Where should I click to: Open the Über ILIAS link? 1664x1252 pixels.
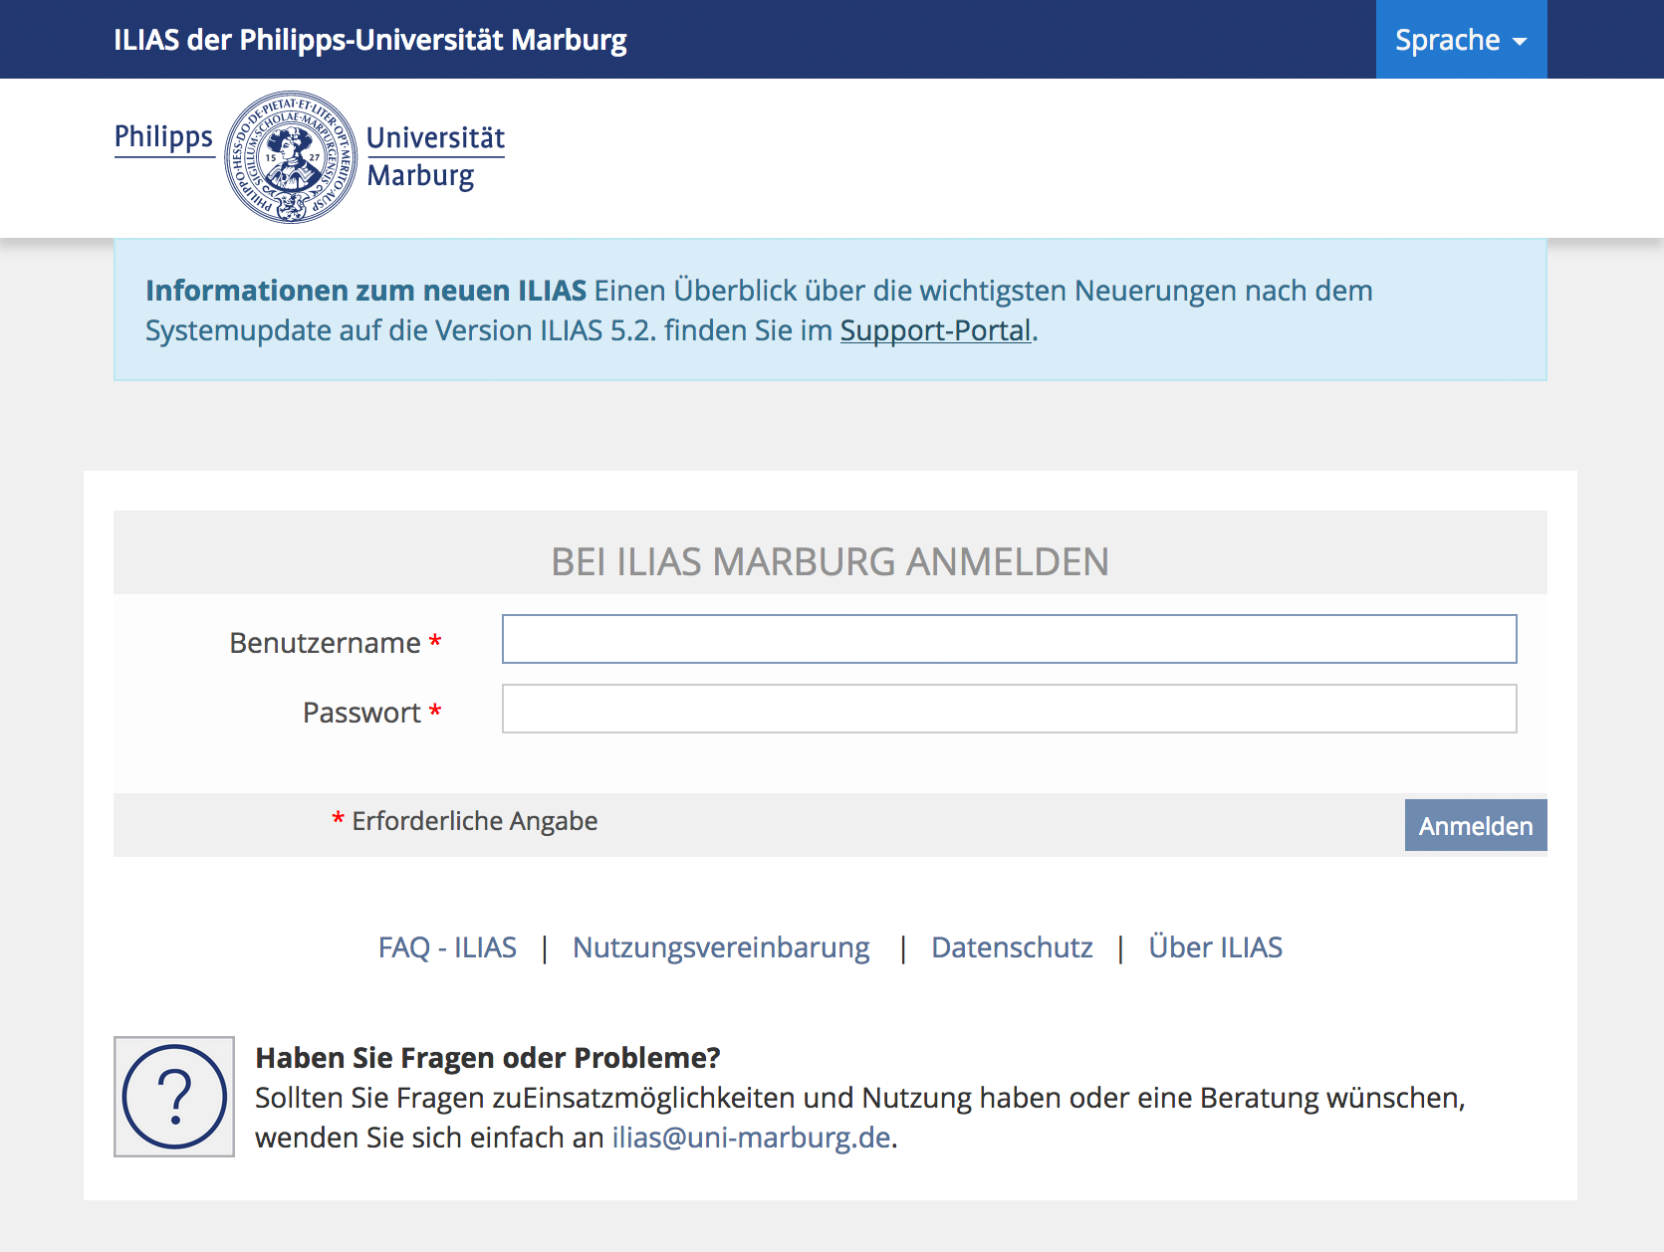coord(1215,947)
